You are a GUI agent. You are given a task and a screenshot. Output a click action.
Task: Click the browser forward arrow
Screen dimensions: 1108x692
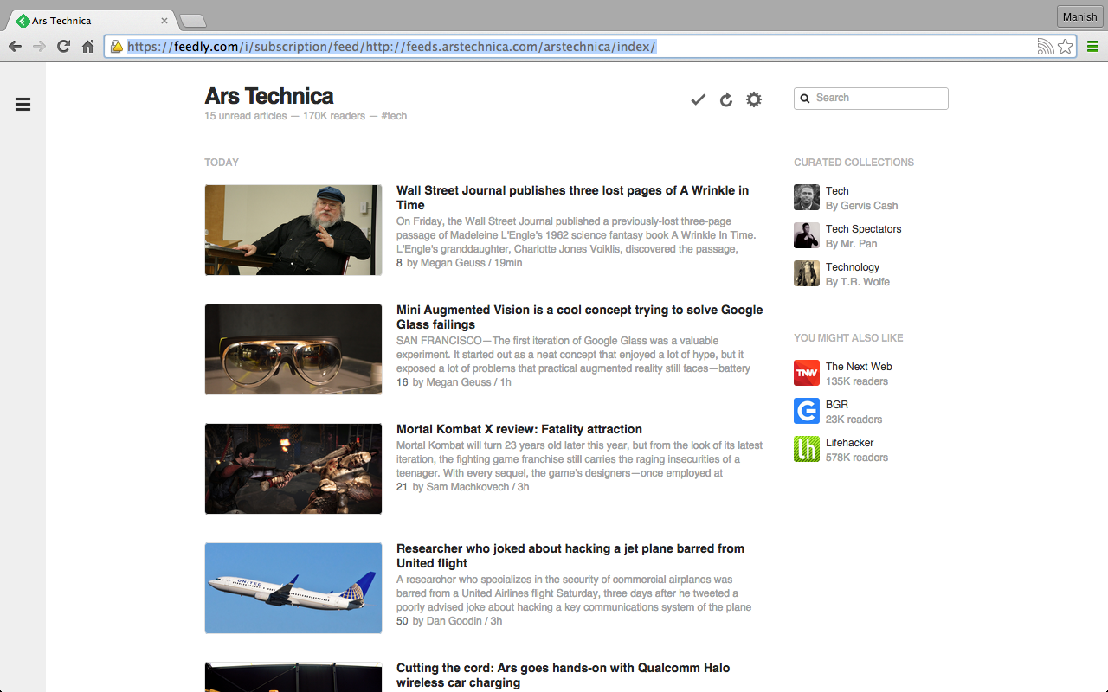click(x=39, y=47)
